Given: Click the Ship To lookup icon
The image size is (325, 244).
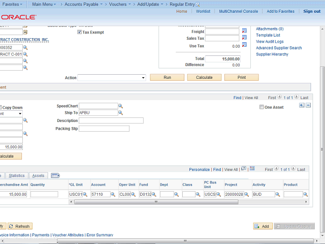Looking at the screenshot, I should tap(121, 113).
